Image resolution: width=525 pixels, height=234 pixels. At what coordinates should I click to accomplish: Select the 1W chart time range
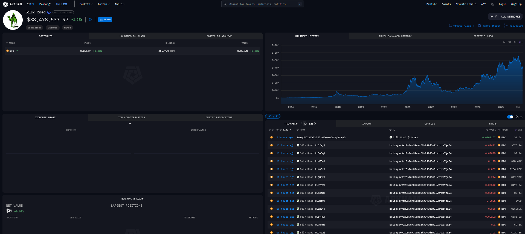pos(504,42)
